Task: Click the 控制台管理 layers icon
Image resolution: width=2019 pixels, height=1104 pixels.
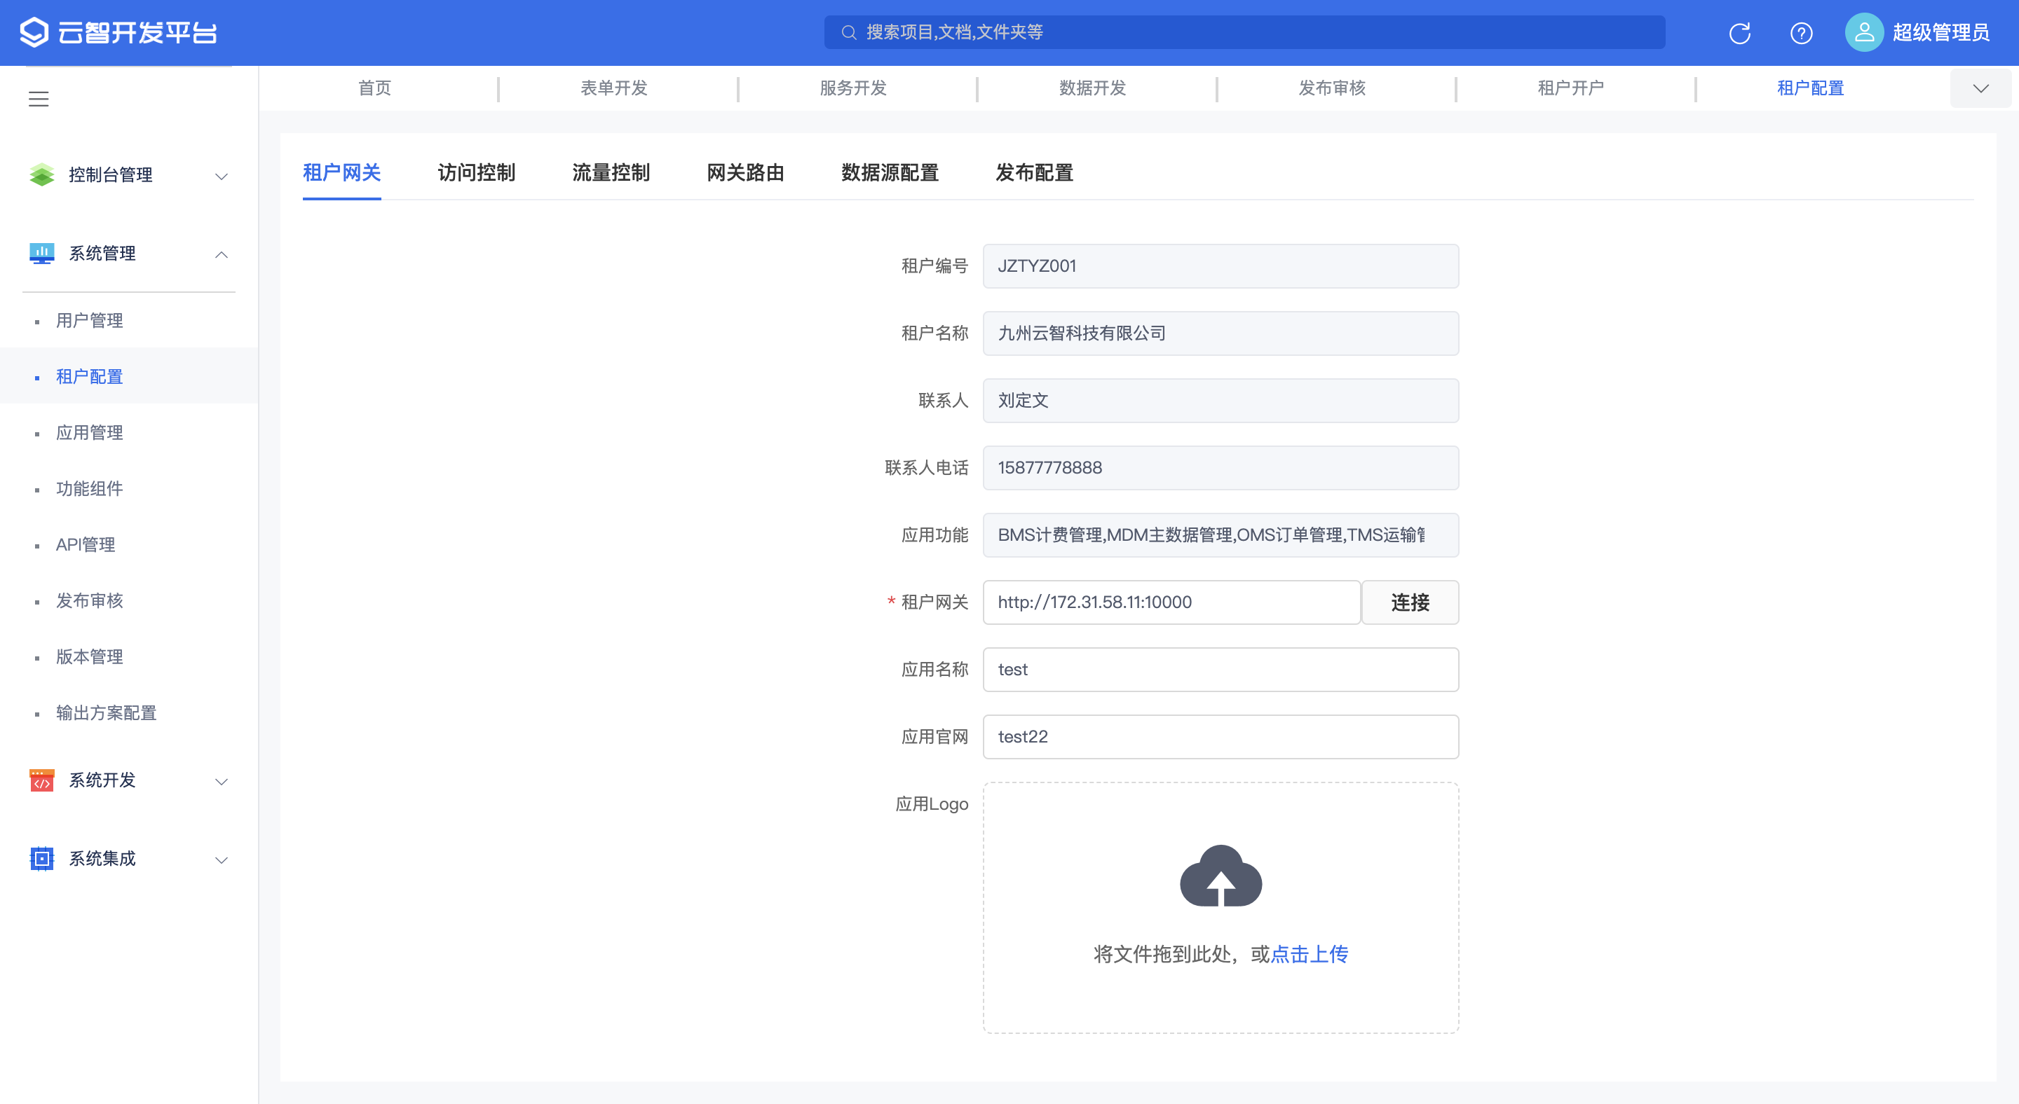Action: [x=41, y=174]
